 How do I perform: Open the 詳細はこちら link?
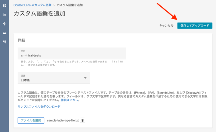(x=70, y=100)
